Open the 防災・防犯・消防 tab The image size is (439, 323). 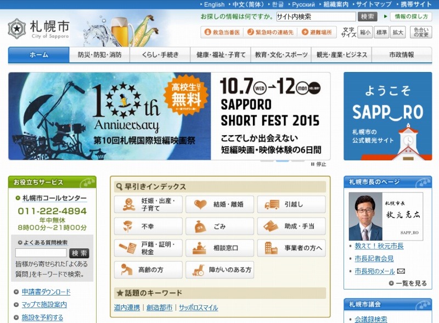click(x=99, y=55)
